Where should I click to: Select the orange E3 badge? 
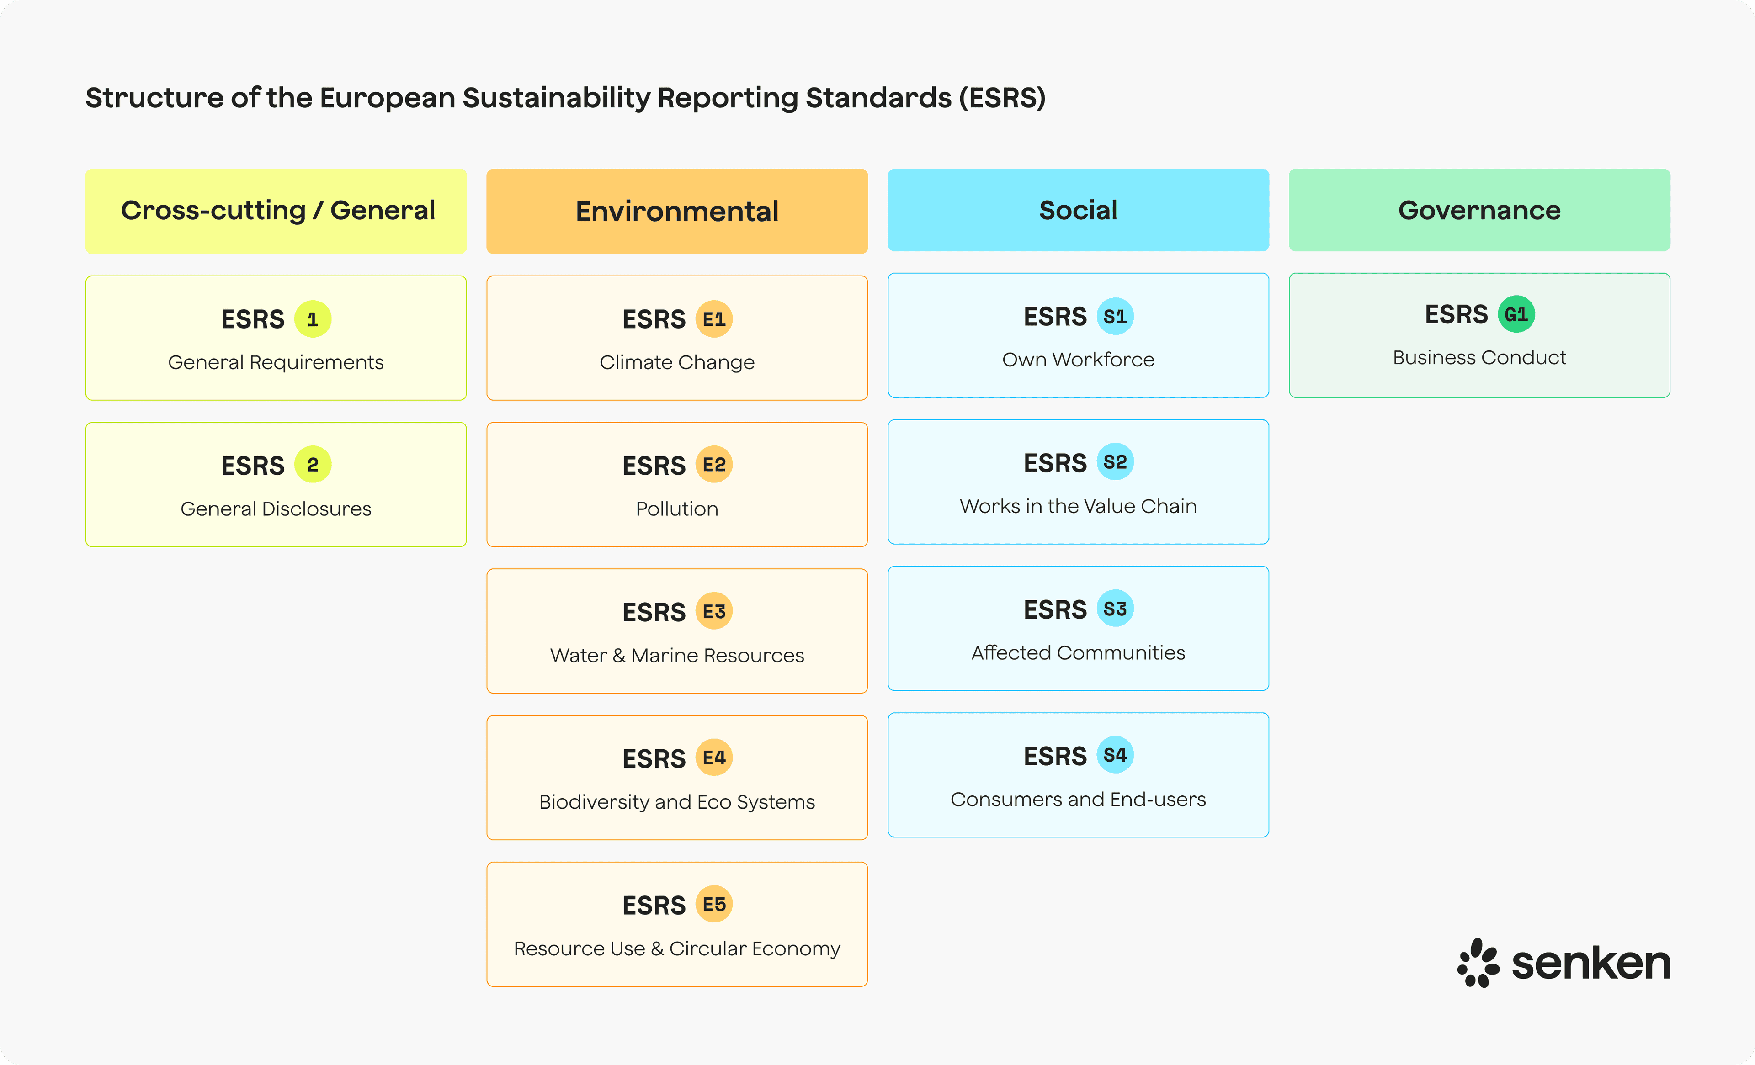tap(714, 611)
